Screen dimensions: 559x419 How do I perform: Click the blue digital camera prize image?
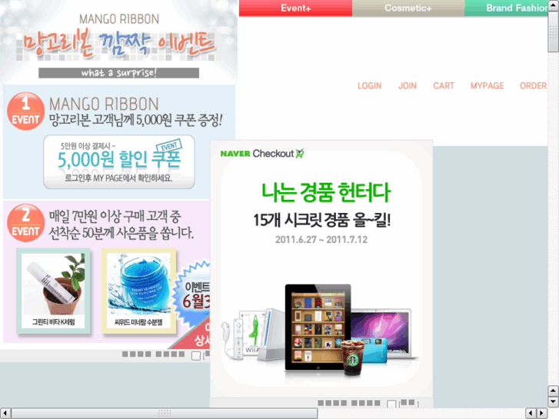(375, 350)
